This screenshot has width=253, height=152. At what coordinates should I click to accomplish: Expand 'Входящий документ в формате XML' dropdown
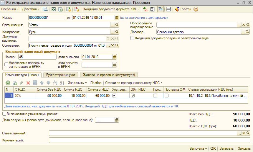coord(111,9)
